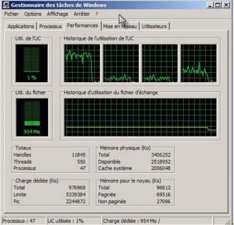Switch to the Applications tab

(20, 26)
